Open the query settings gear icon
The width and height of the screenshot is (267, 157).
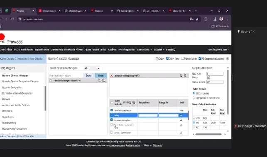[227, 59]
